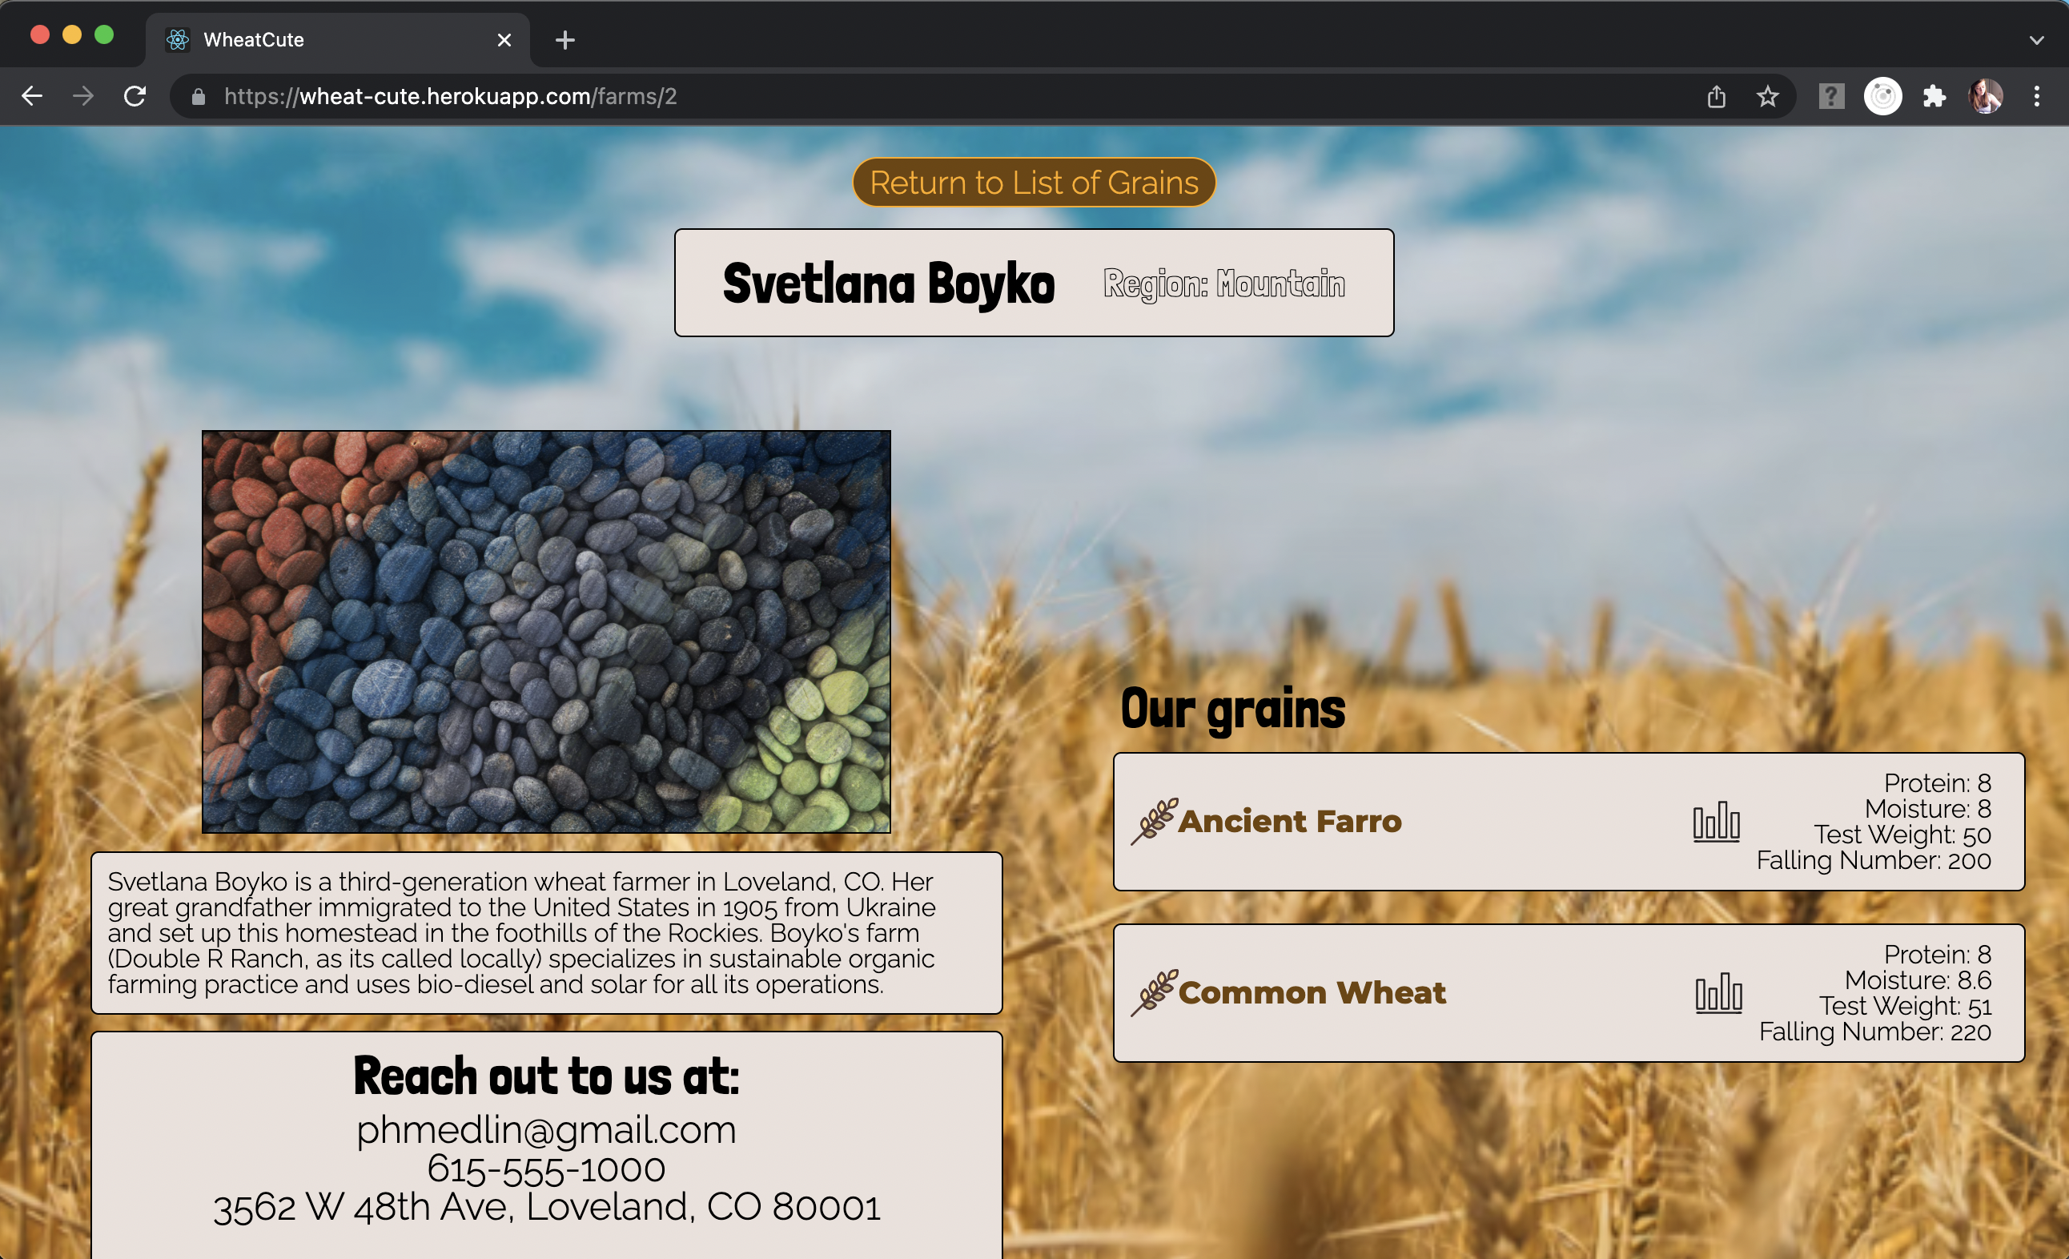Click the Common Wheat wheat icon

[1154, 993]
